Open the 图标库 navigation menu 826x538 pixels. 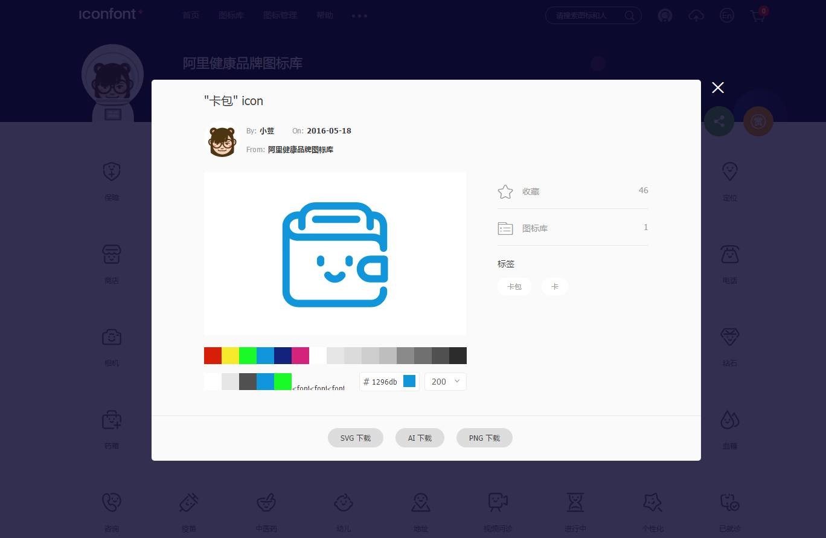click(231, 15)
